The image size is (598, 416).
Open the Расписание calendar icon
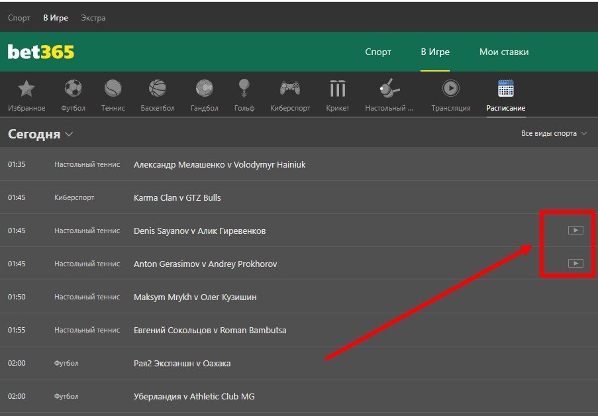coord(506,89)
